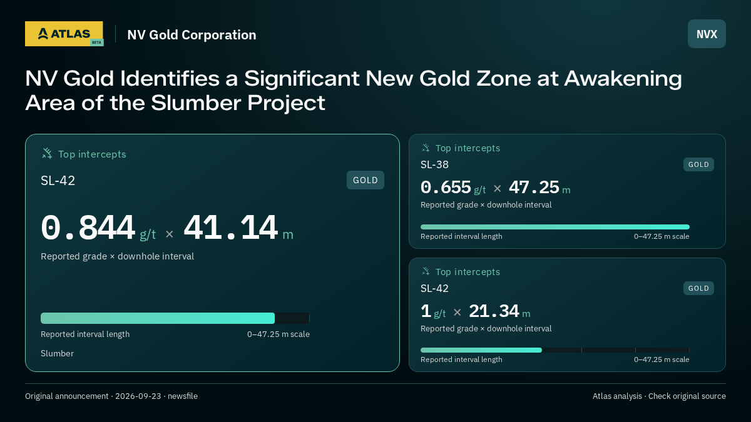The height and width of the screenshot is (422, 751).
Task: Click the Top intercepts label on the large card
Action: point(92,154)
